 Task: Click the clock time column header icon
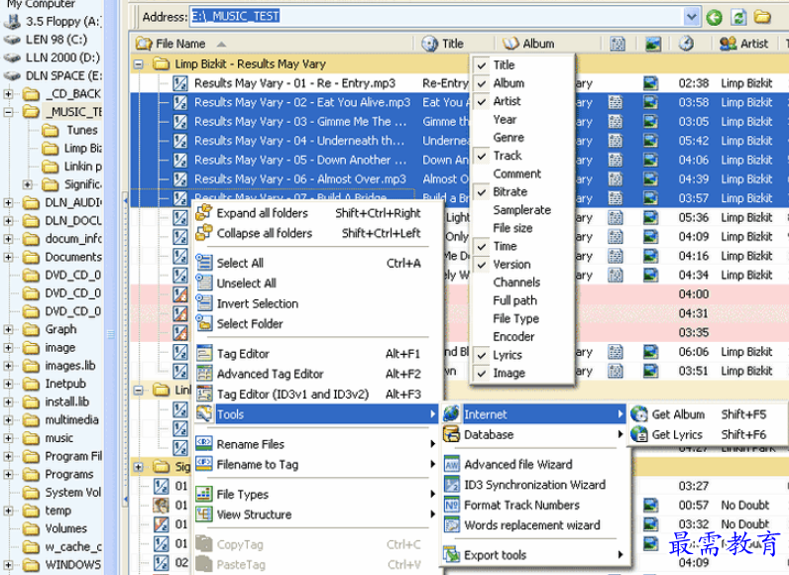pos(686,44)
